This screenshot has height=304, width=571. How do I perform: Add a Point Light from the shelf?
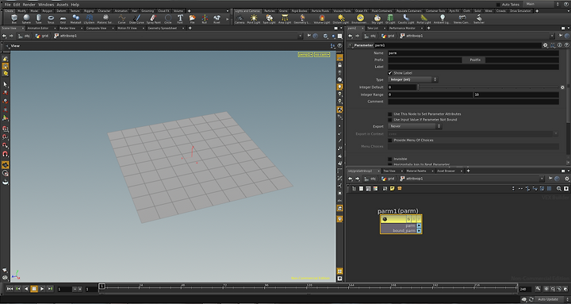[254, 18]
